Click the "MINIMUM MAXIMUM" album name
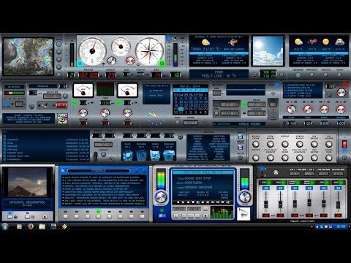The height and width of the screenshot is (263, 351). pos(198,187)
